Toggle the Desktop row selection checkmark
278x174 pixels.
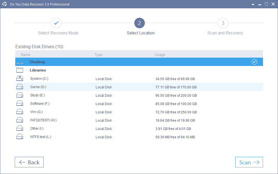click(x=254, y=62)
